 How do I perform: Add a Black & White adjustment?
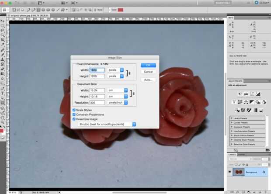coord(252,102)
